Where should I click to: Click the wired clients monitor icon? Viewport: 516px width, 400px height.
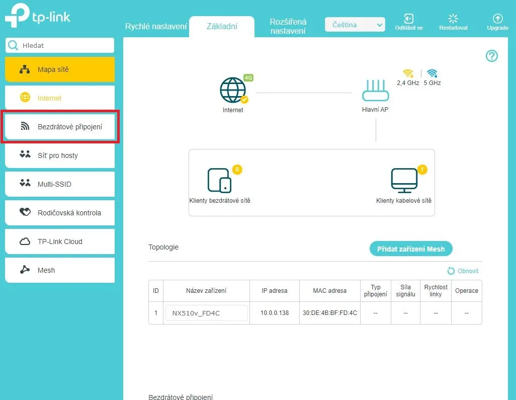[x=404, y=180]
